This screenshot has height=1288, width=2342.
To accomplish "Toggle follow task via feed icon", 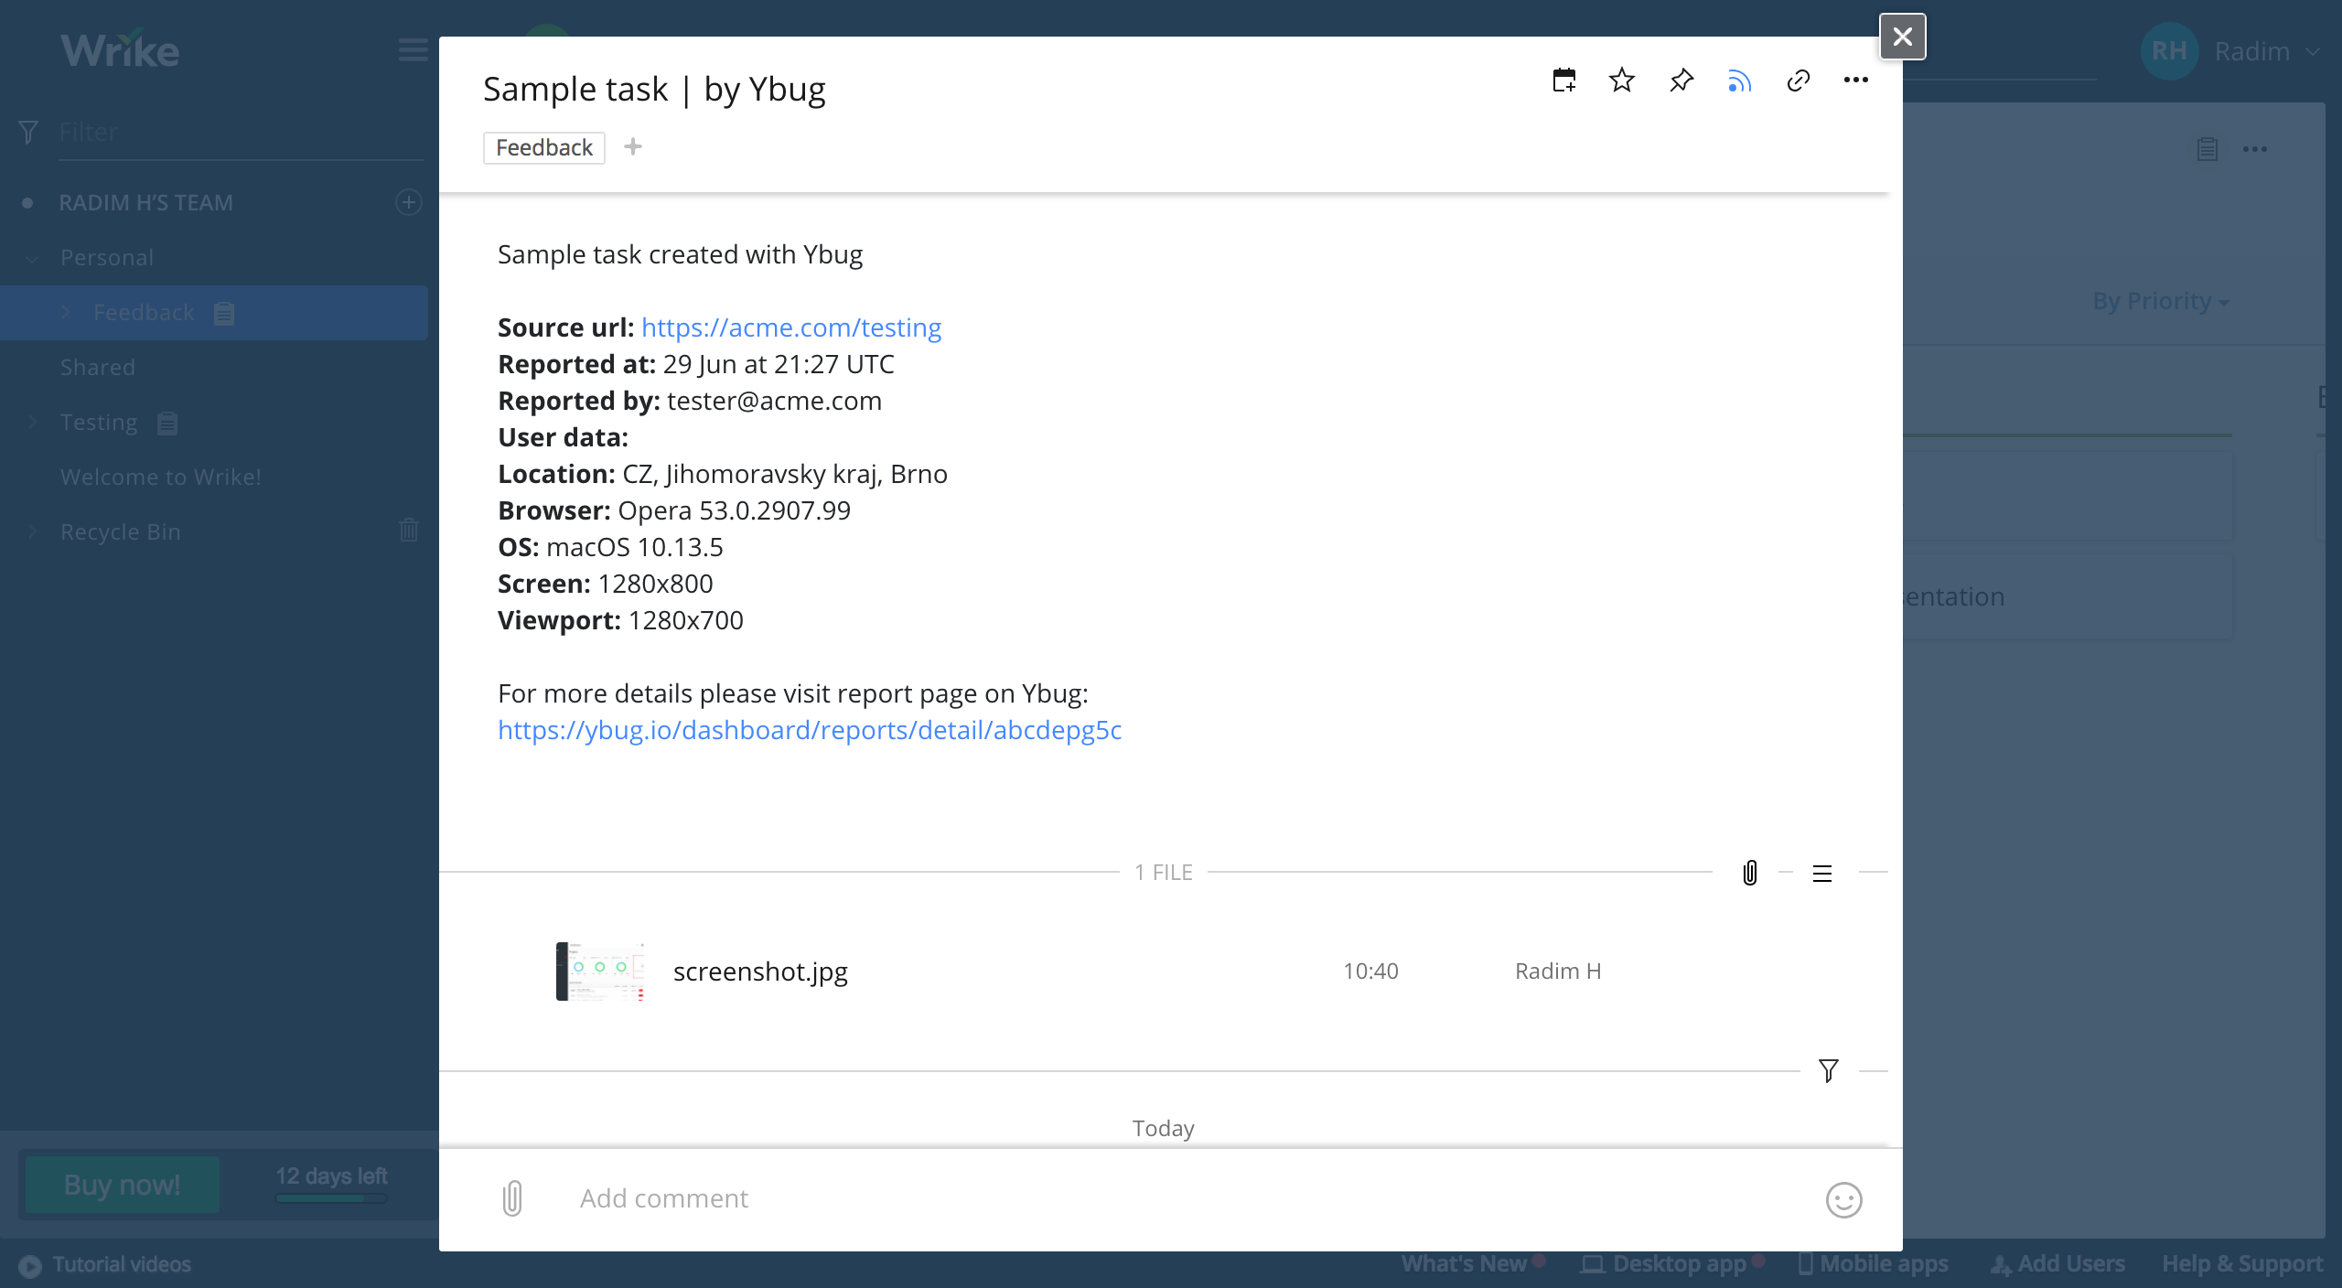I will 1739,81.
